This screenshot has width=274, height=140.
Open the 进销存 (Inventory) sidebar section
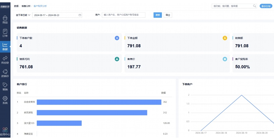pyautogui.click(x=5, y=73)
